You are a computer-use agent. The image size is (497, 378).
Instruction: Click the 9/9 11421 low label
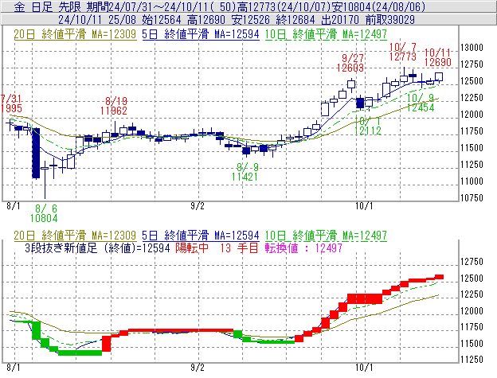(x=245, y=172)
